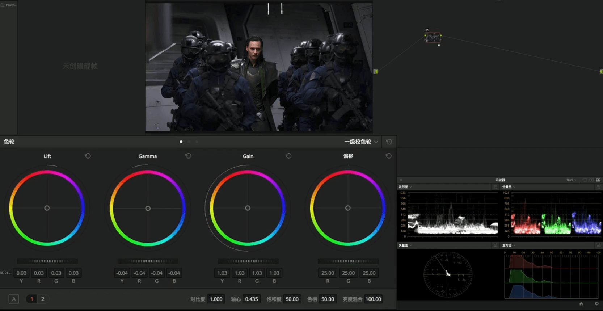Click the 偏移 master wheel jog slider
Screen dimensions: 603x311
click(348, 261)
